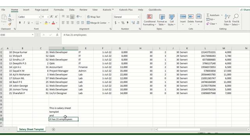Screen dimensions: 250x140
Task: Select the cell 'This is salary sheet'
Action: pos(63,108)
